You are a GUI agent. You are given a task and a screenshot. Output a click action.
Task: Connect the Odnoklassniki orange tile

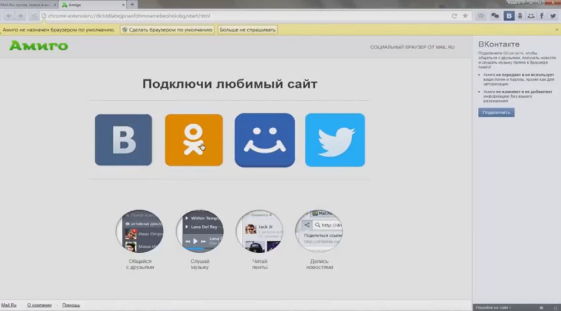(194, 140)
